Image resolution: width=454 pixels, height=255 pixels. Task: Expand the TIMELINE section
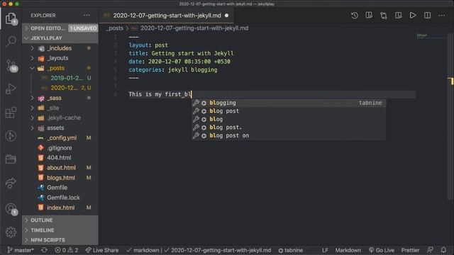[x=60, y=230]
